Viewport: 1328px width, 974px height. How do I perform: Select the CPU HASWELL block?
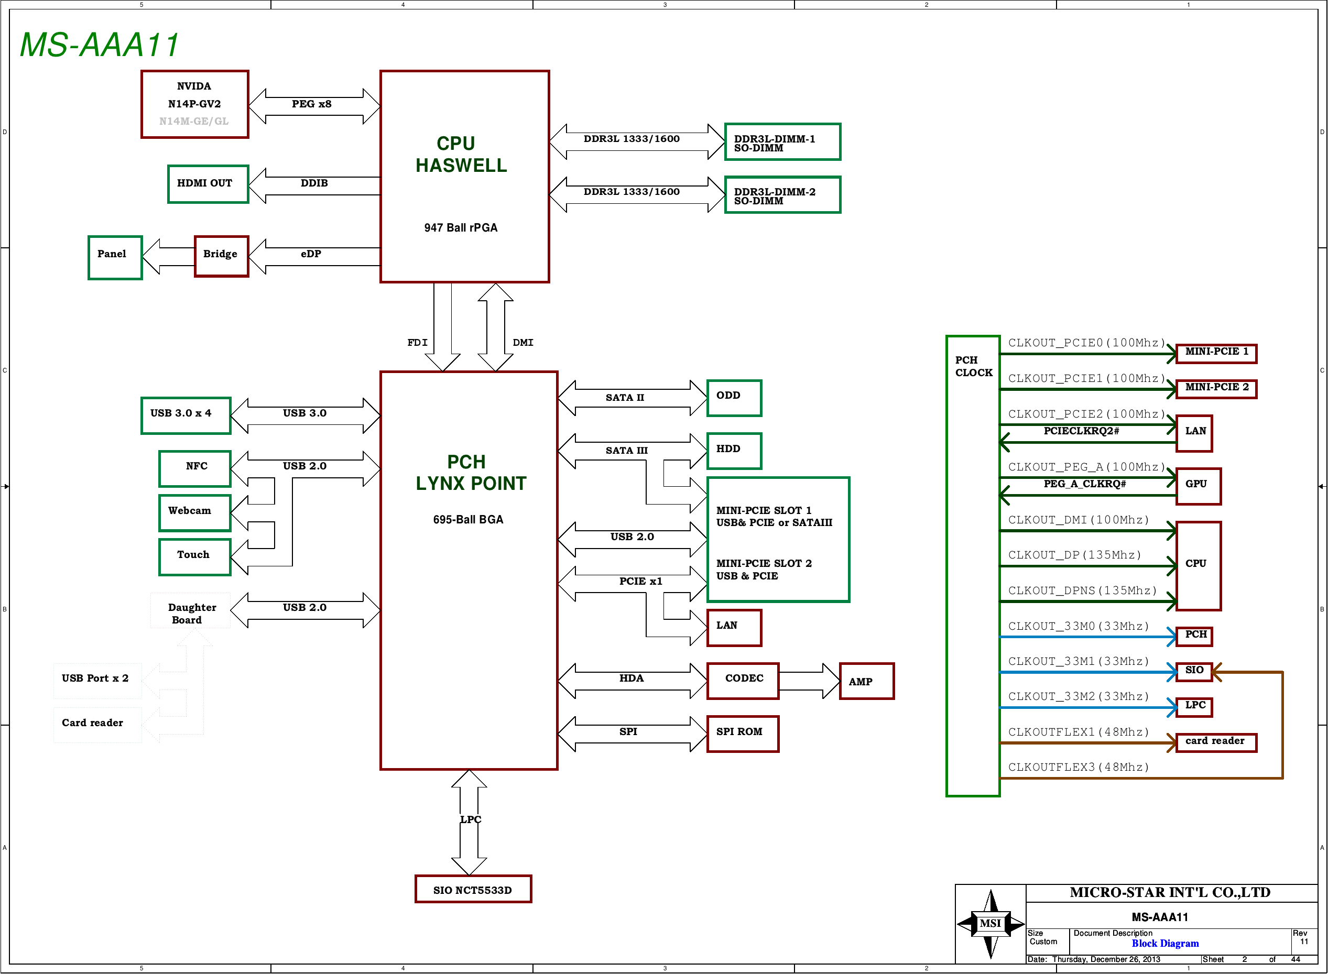tap(465, 177)
